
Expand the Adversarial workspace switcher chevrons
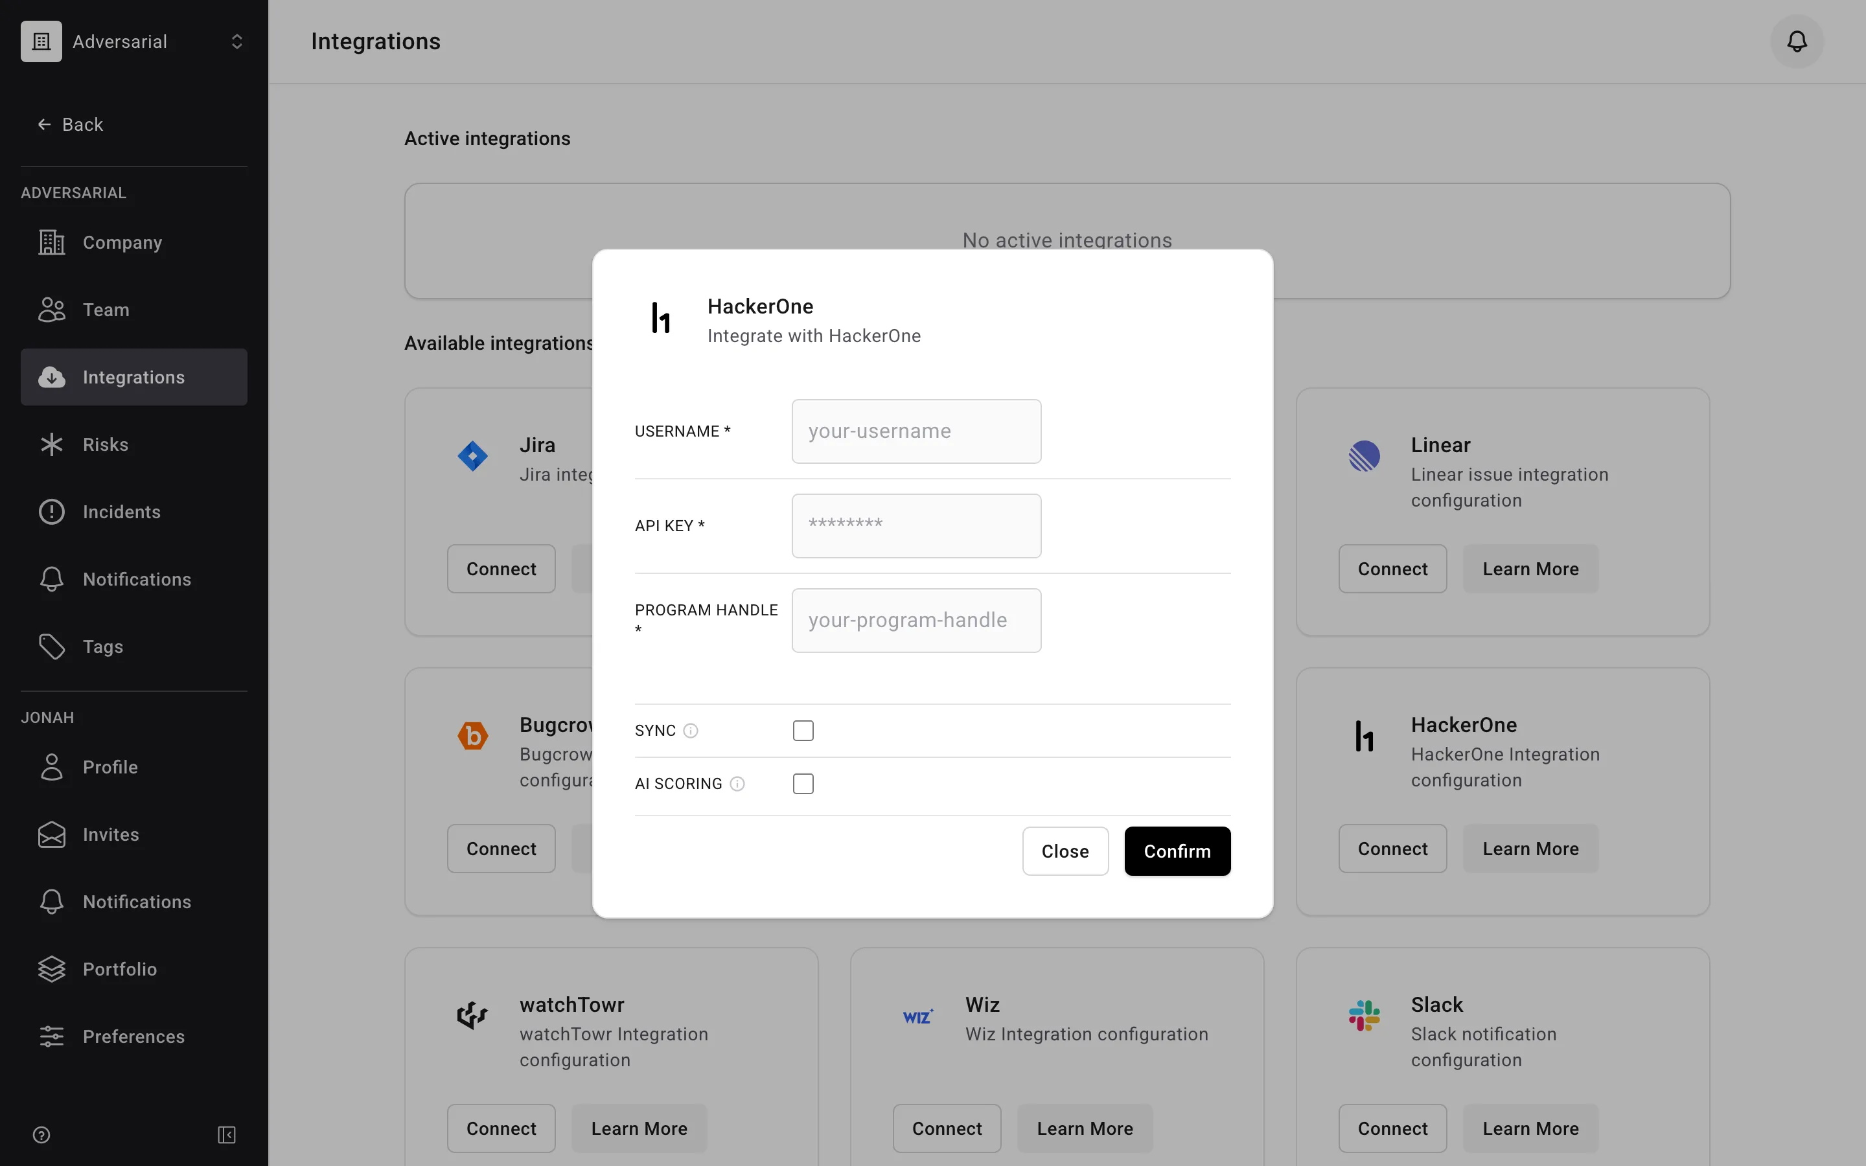pyautogui.click(x=236, y=41)
